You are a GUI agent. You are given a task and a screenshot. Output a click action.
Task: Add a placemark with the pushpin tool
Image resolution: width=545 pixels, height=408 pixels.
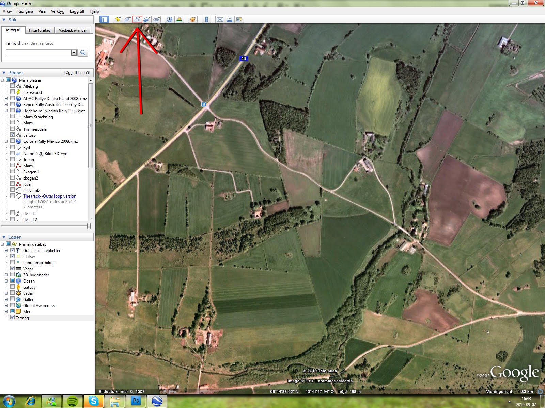point(118,19)
